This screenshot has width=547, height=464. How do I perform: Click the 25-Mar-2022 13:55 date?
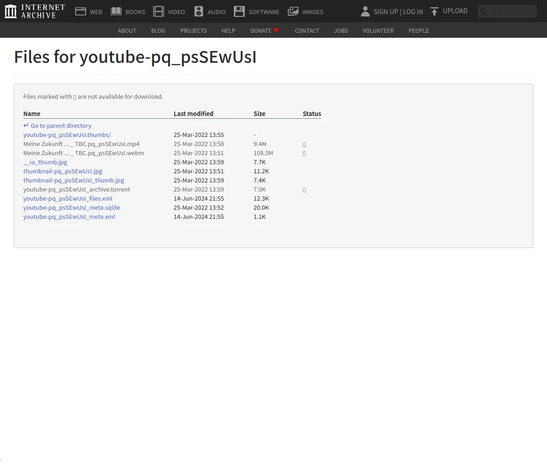199,135
